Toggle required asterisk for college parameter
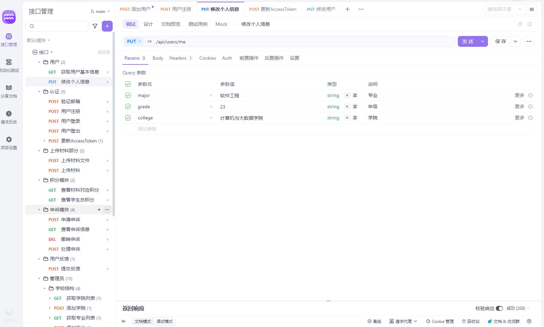The width and height of the screenshot is (544, 327). (347, 118)
